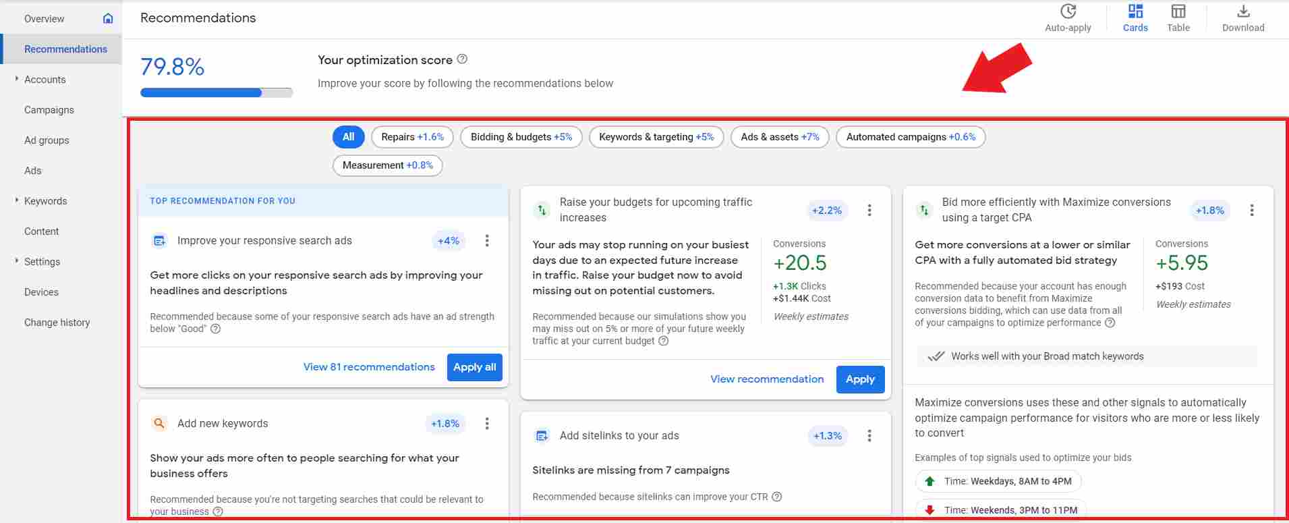Filter by Ads & assets +7%
The image size is (1289, 523).
click(780, 137)
